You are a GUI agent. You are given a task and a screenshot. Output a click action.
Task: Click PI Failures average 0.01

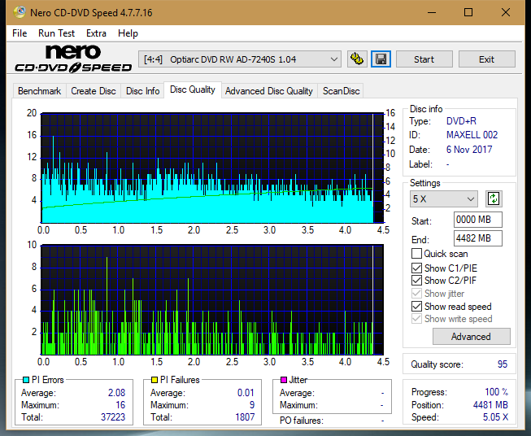pyautogui.click(x=246, y=393)
